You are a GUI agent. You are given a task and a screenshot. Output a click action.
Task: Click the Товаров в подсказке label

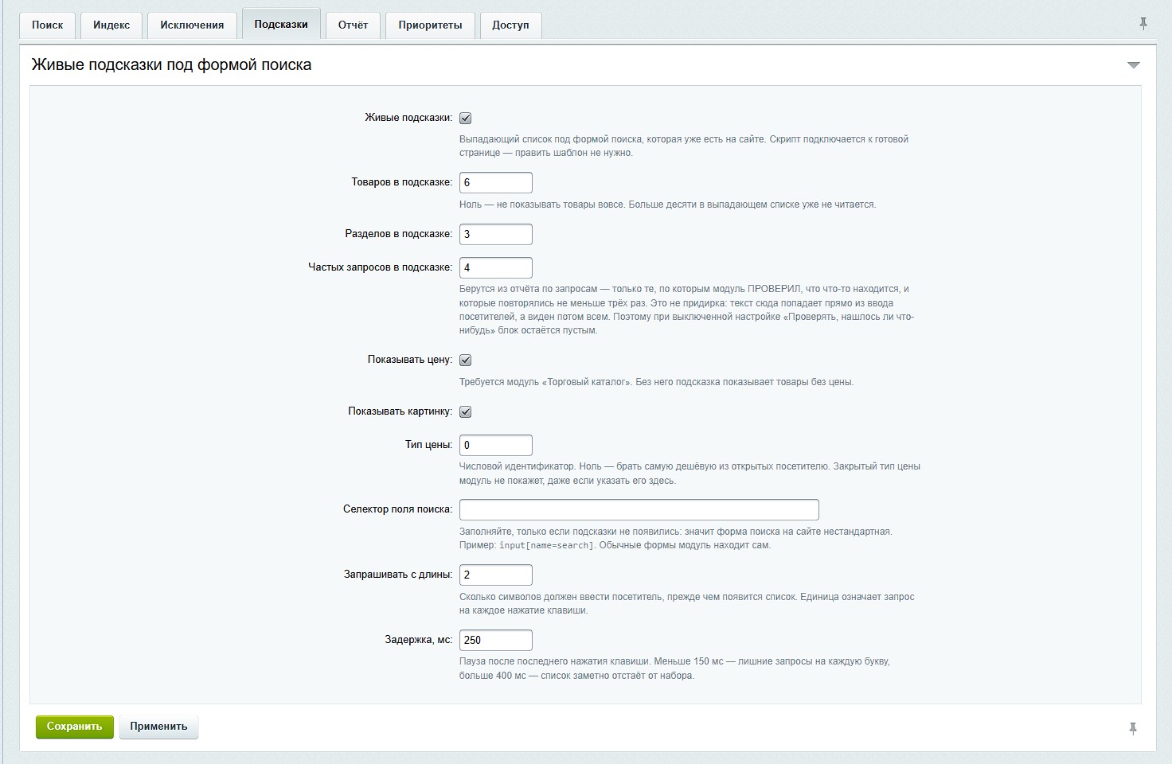402,182
